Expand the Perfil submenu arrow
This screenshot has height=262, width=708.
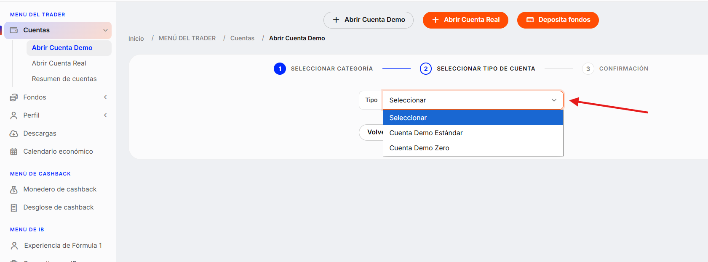point(105,115)
